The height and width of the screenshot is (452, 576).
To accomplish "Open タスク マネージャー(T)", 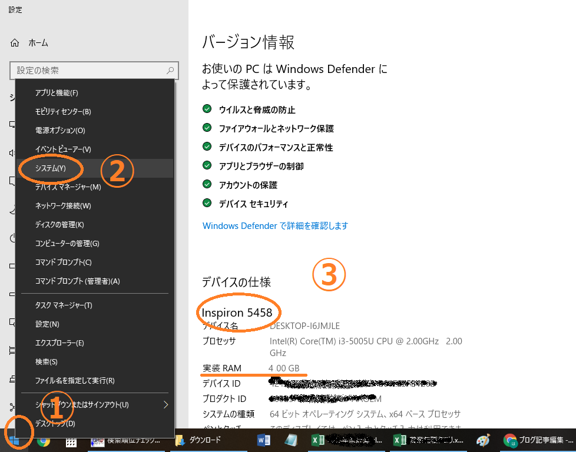I will pyautogui.click(x=95, y=305).
